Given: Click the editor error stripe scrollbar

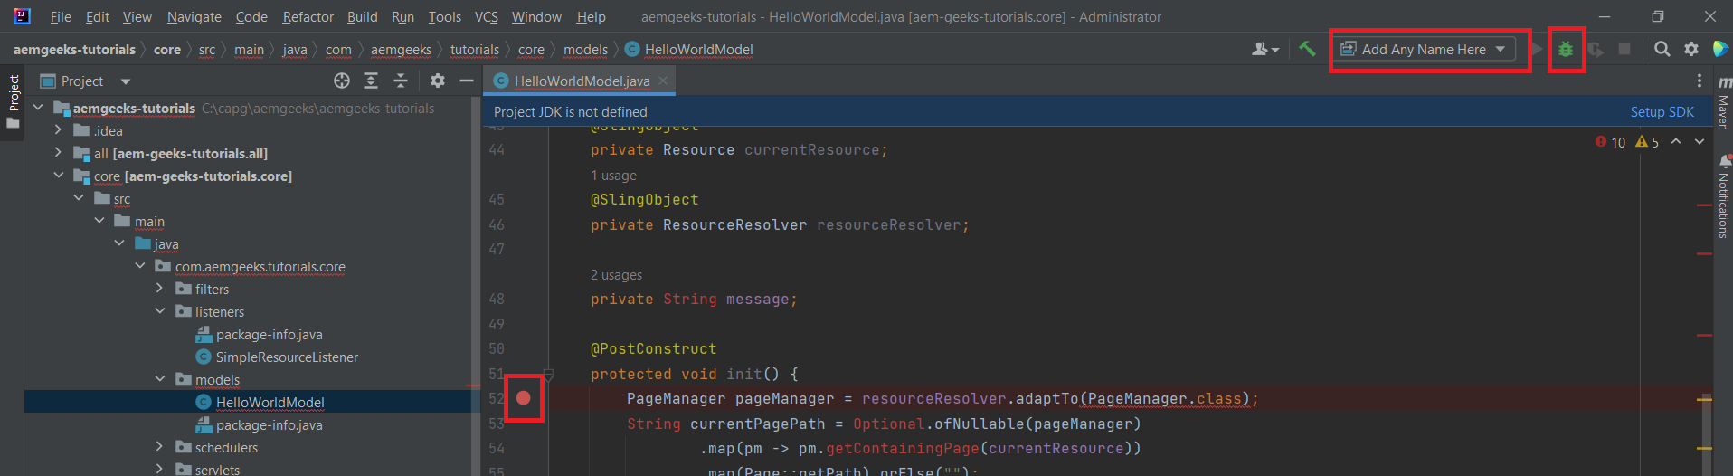Looking at the screenshot, I should (x=1705, y=299).
